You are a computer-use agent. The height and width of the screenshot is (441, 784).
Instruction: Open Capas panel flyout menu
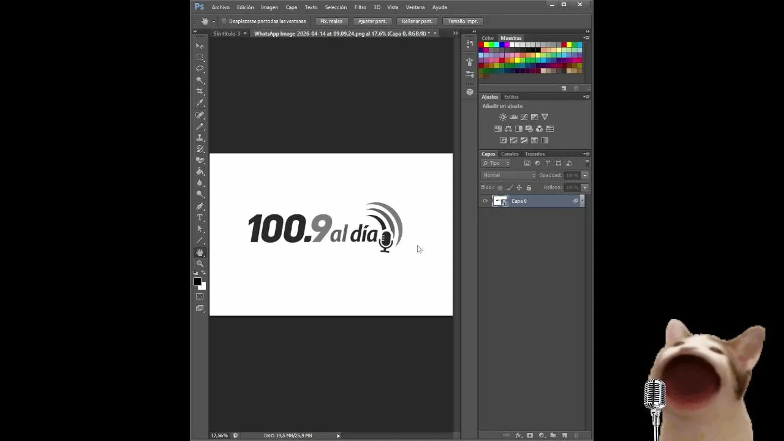click(586, 154)
